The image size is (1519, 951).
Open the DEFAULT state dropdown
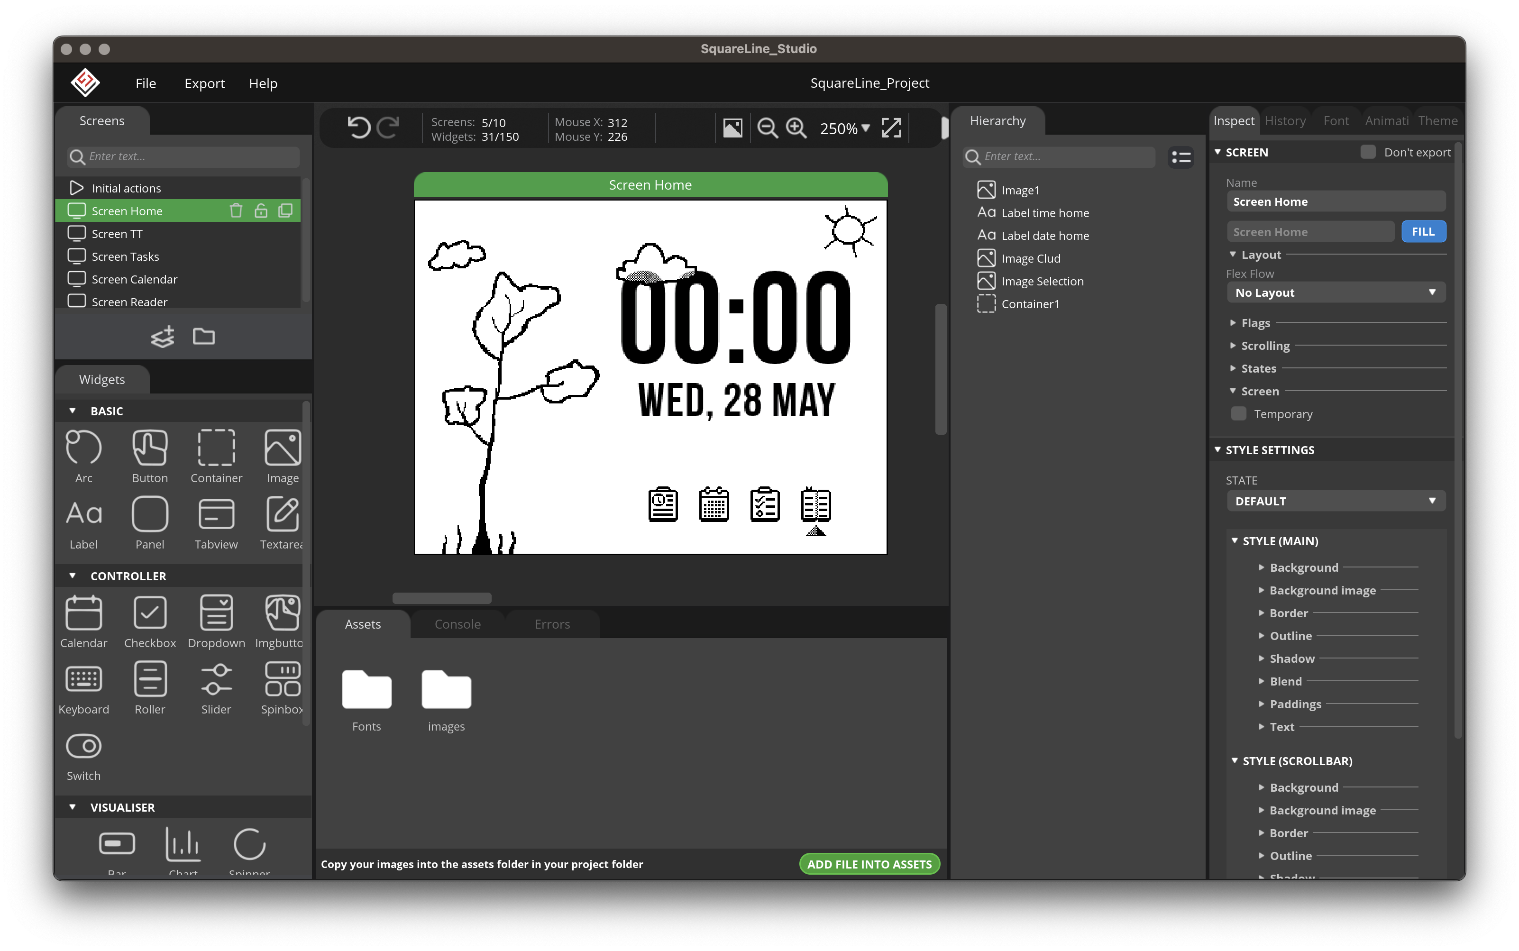point(1336,501)
